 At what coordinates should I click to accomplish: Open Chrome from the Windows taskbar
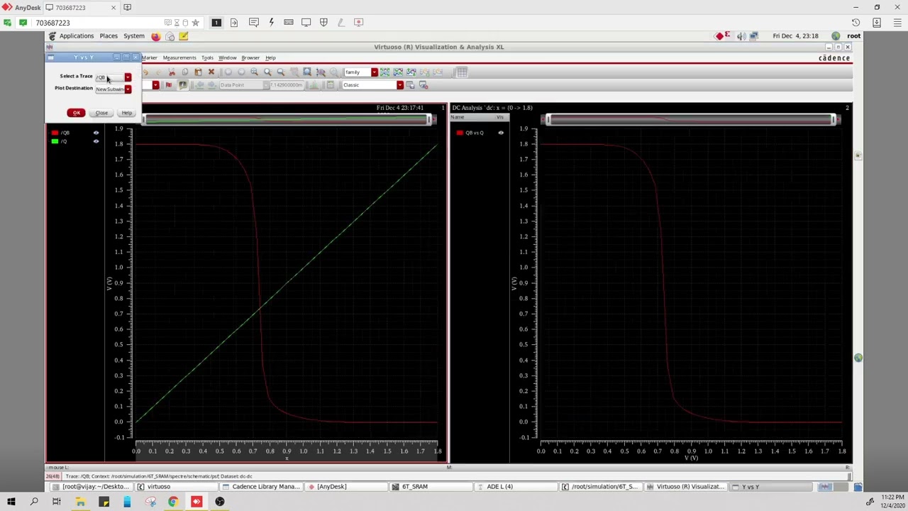click(173, 502)
